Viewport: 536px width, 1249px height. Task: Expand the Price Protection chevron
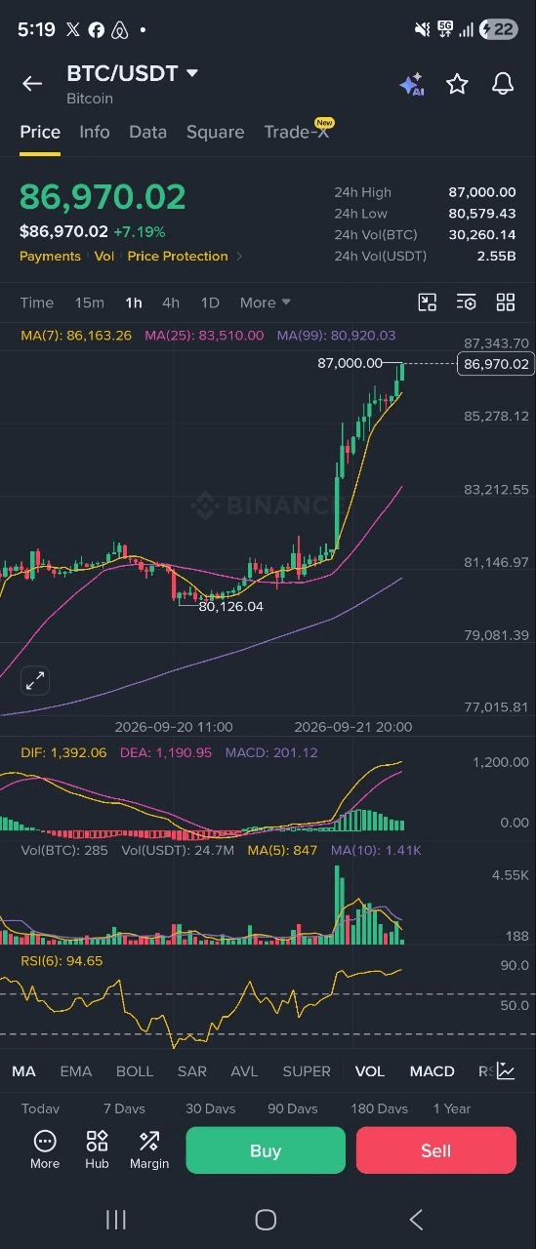click(x=240, y=257)
